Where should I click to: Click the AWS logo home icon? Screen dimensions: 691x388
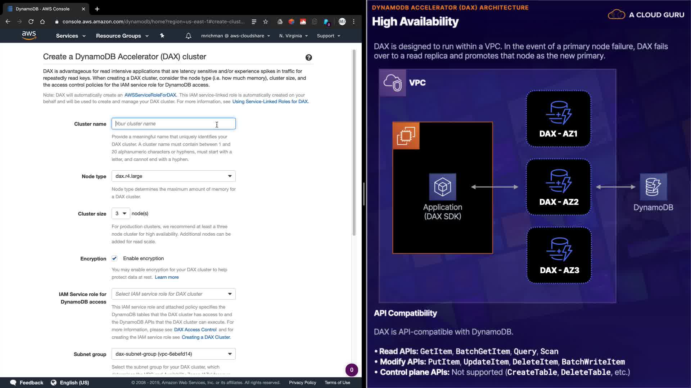pos(29,35)
